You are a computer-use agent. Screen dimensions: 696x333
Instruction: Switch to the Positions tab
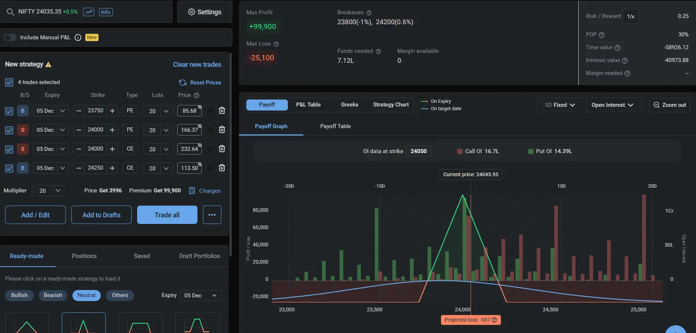pyautogui.click(x=84, y=256)
